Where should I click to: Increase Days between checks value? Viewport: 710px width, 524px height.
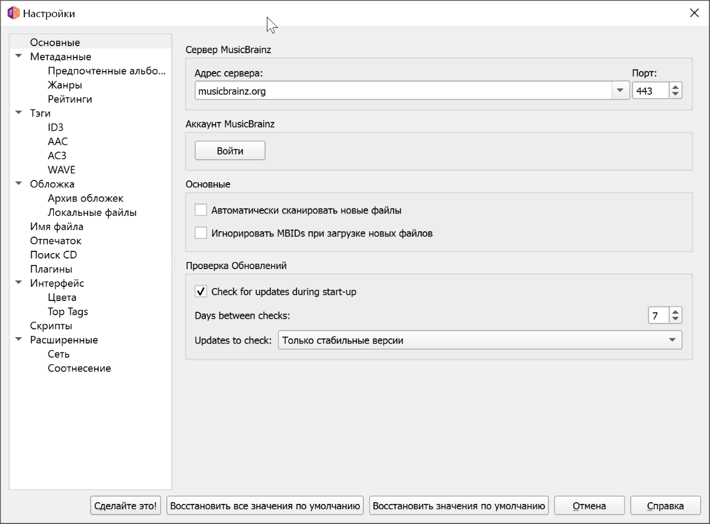click(x=676, y=312)
